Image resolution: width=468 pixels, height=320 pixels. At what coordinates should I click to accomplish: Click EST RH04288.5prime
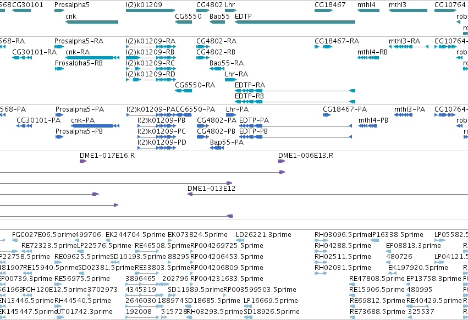click(x=343, y=246)
